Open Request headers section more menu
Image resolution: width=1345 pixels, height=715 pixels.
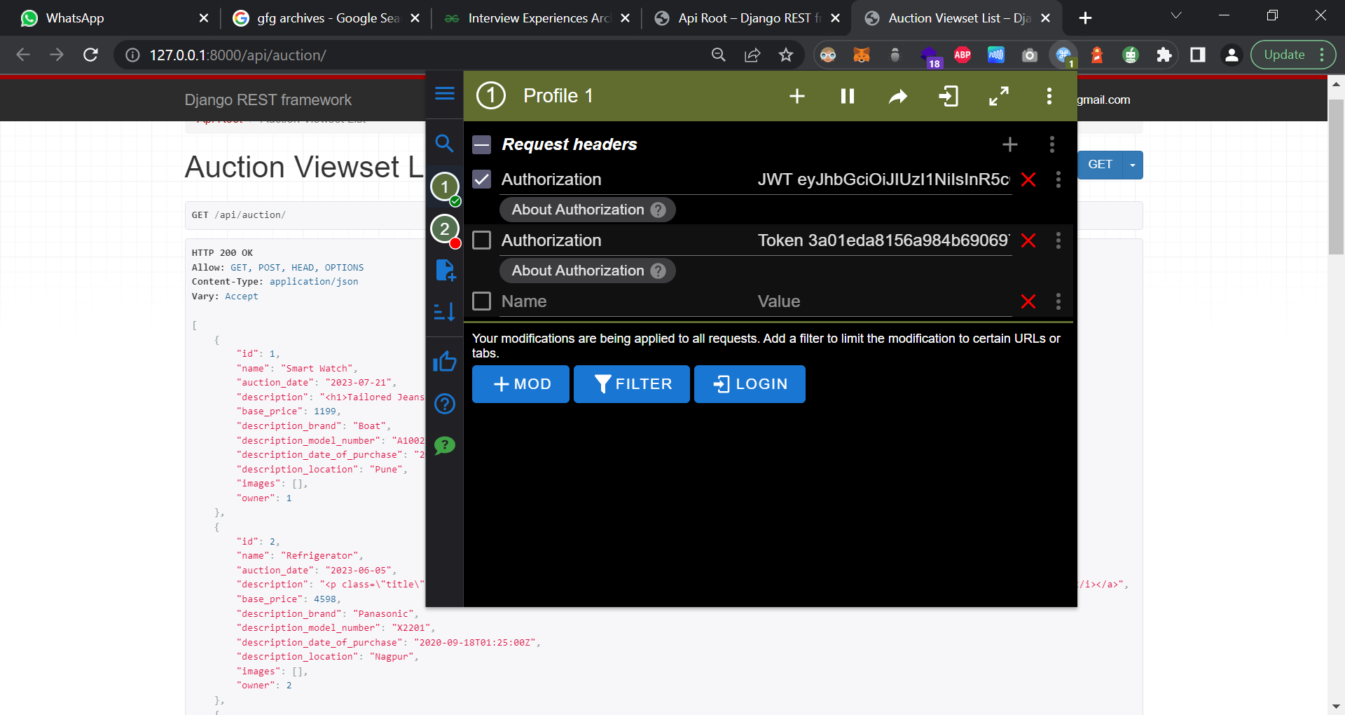coord(1052,144)
